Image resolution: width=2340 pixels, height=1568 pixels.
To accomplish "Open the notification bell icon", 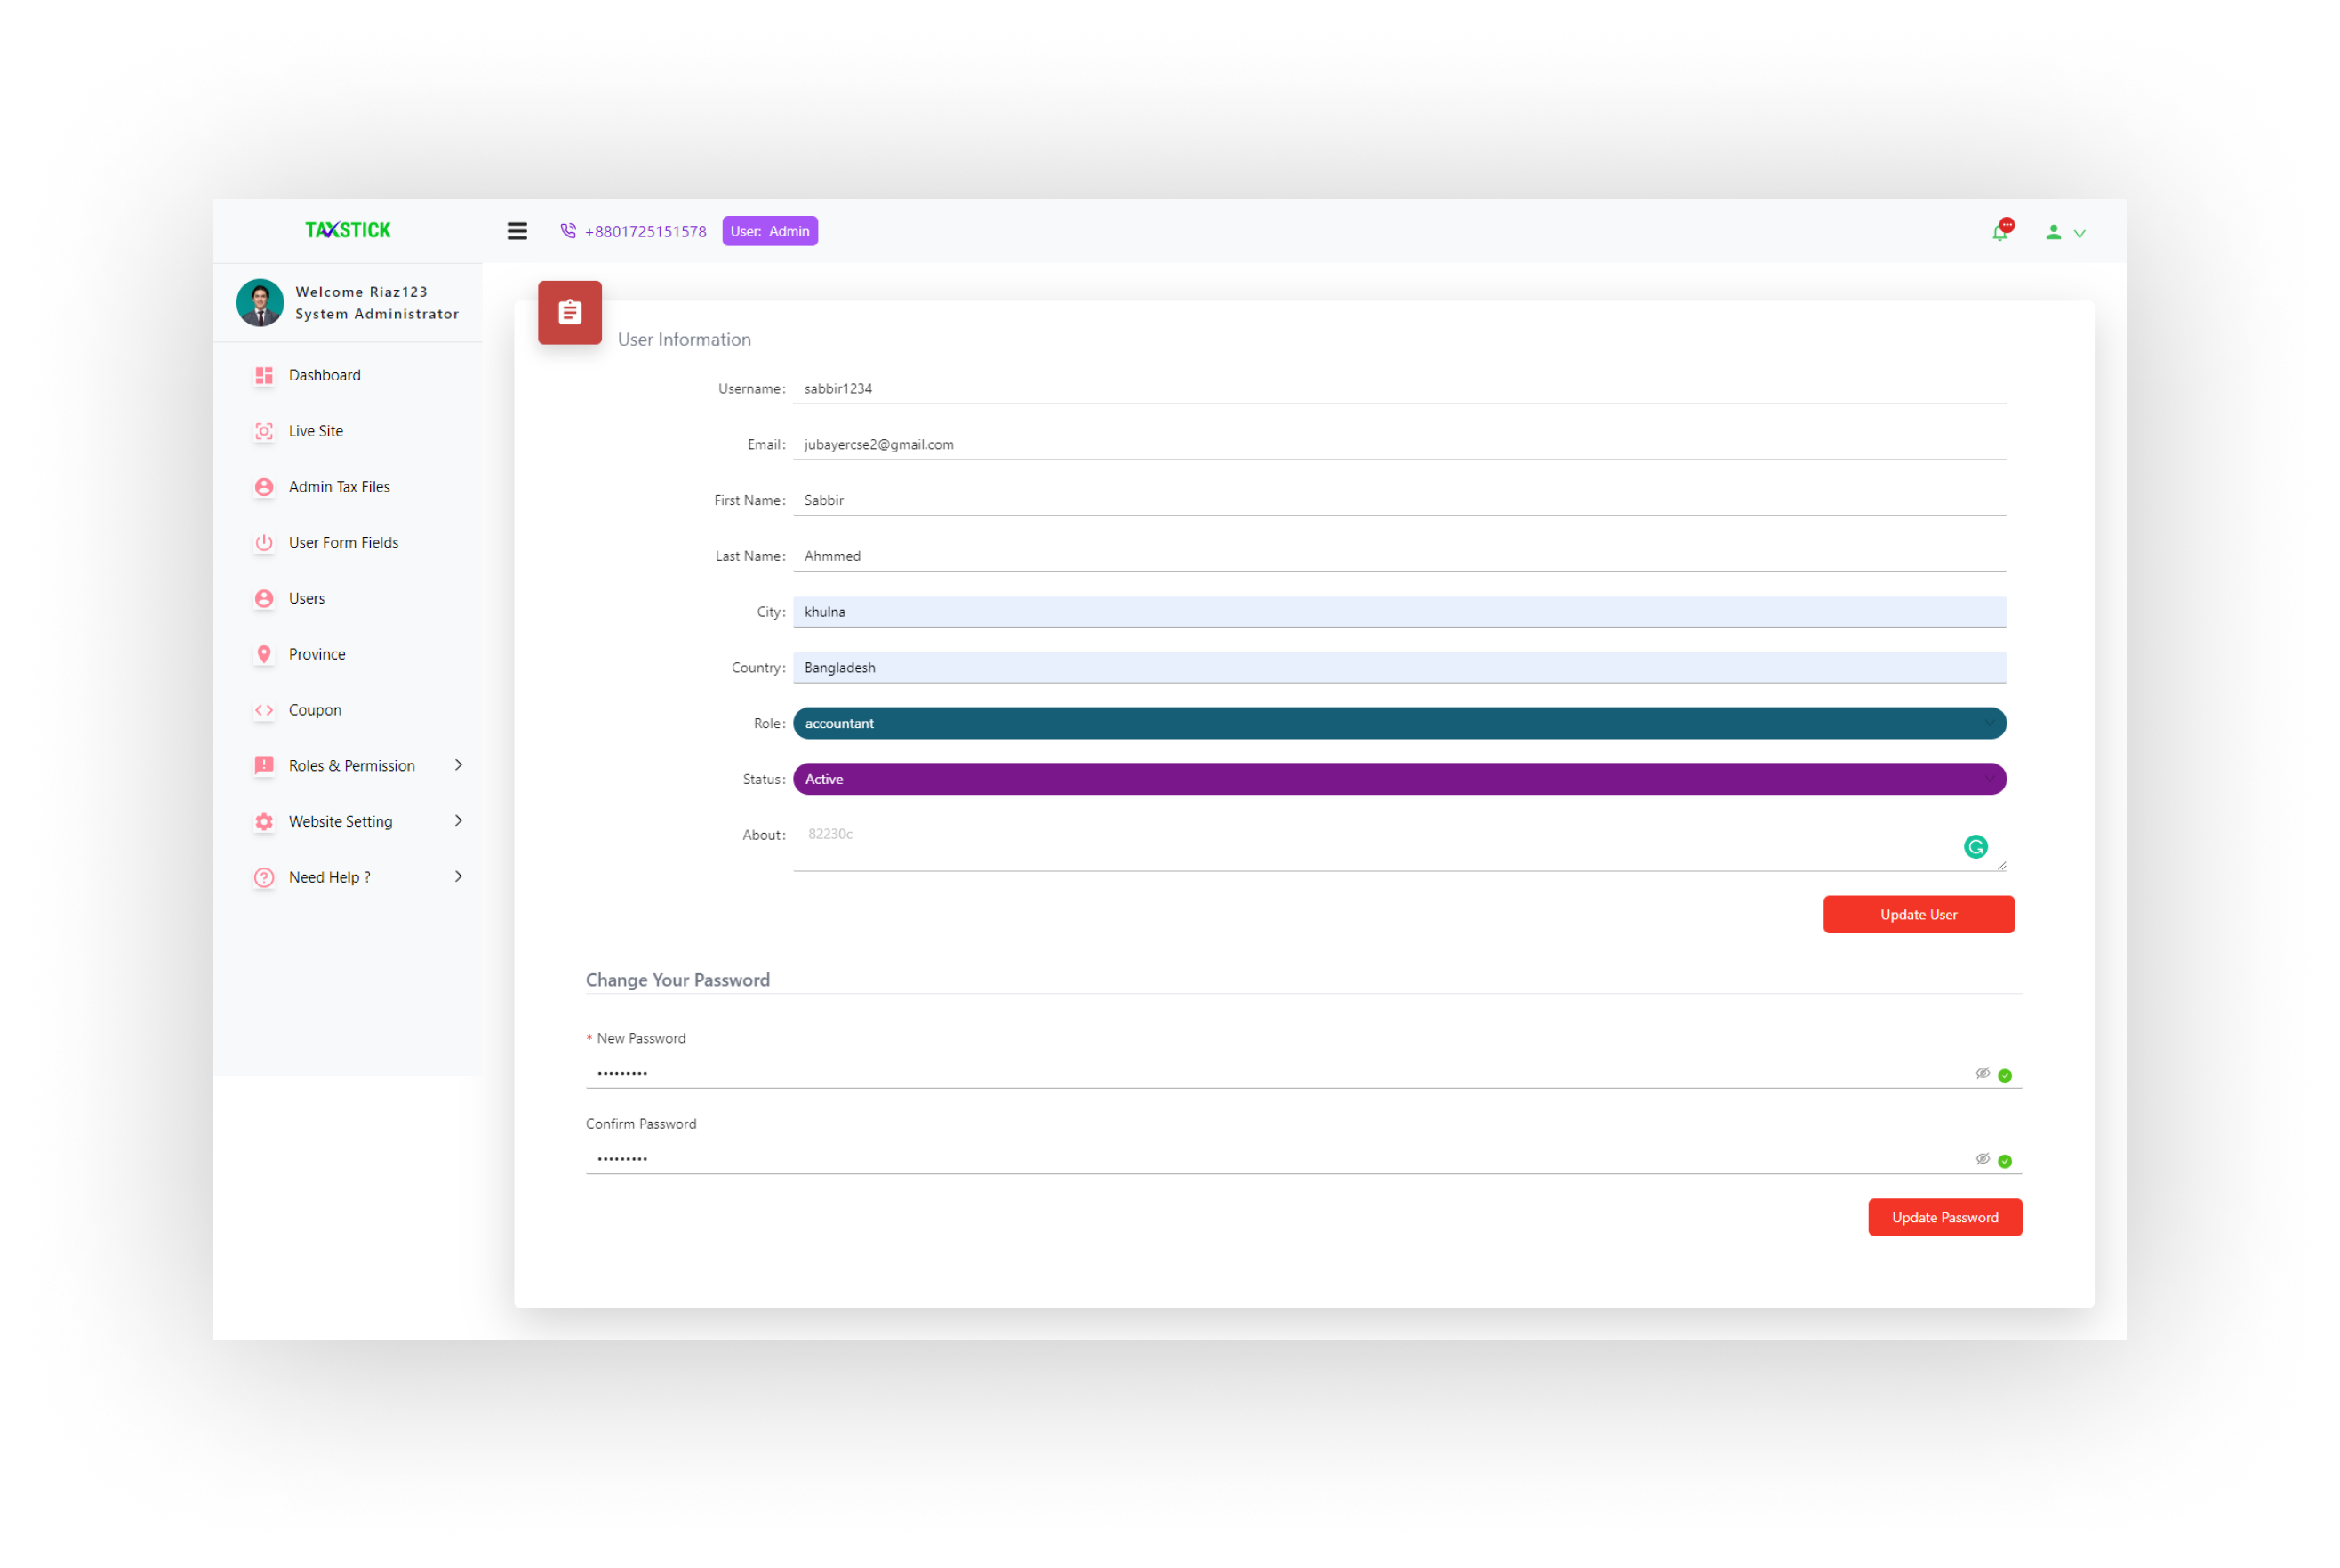I will coord(2000,232).
